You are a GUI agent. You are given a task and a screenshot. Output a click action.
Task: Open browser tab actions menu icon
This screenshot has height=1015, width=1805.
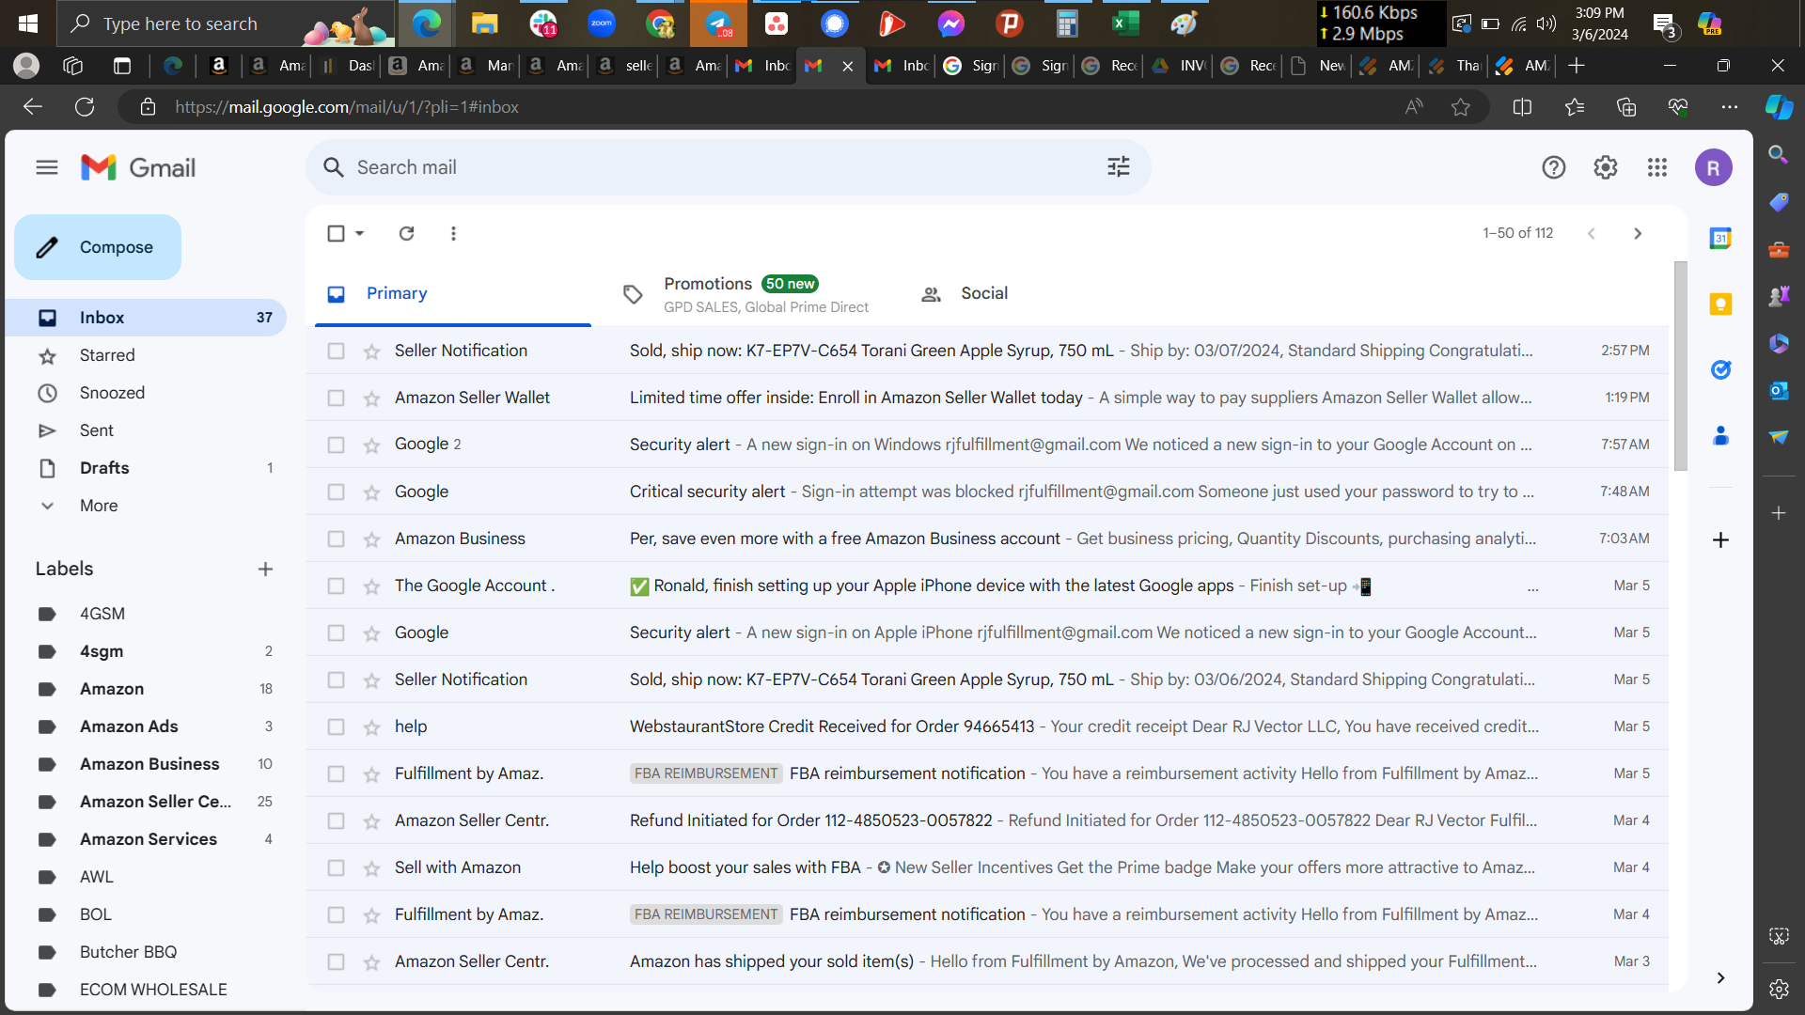pyautogui.click(x=122, y=66)
